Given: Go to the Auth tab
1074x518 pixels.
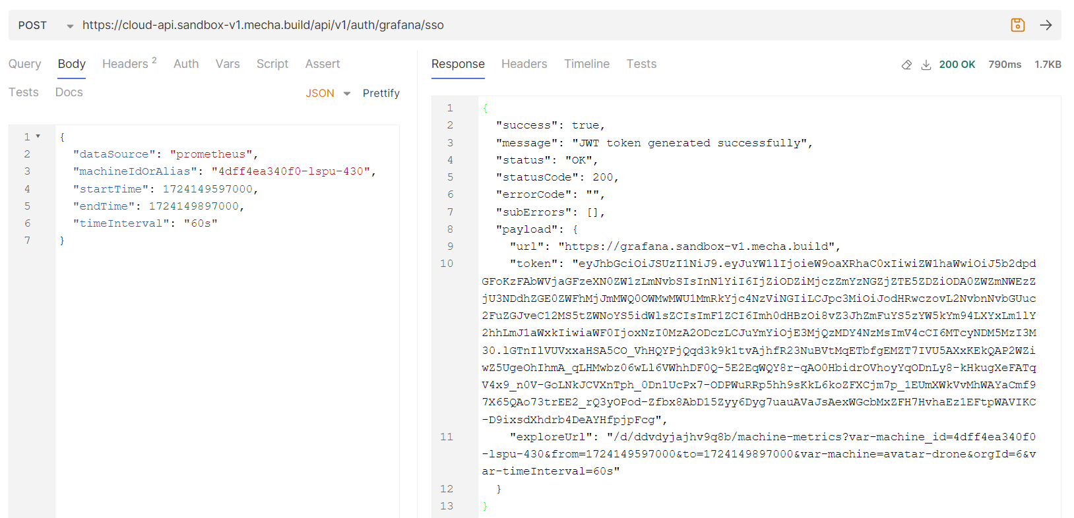Looking at the screenshot, I should [186, 64].
